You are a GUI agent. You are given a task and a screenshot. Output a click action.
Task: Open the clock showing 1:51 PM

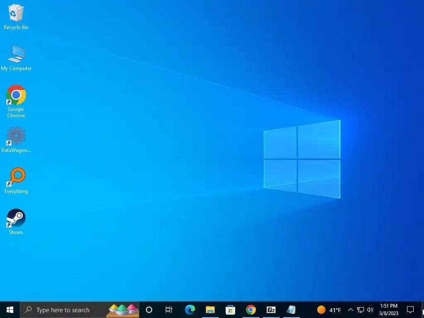coord(388,310)
